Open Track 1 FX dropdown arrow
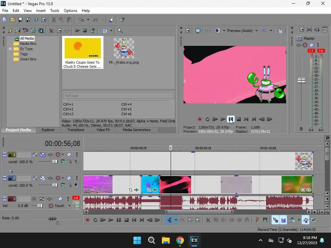The image size is (331, 248). (63, 155)
